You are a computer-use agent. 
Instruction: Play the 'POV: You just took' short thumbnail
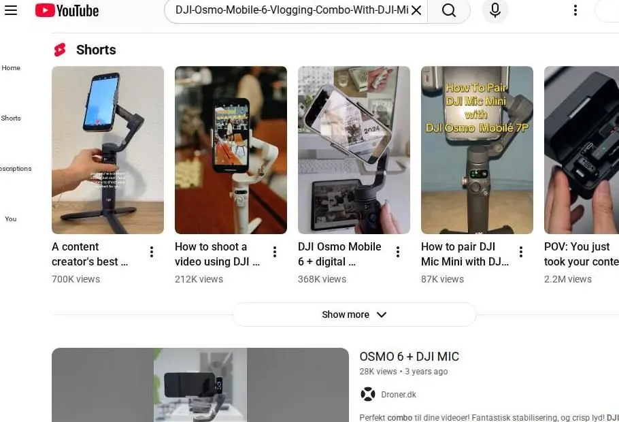(x=582, y=150)
